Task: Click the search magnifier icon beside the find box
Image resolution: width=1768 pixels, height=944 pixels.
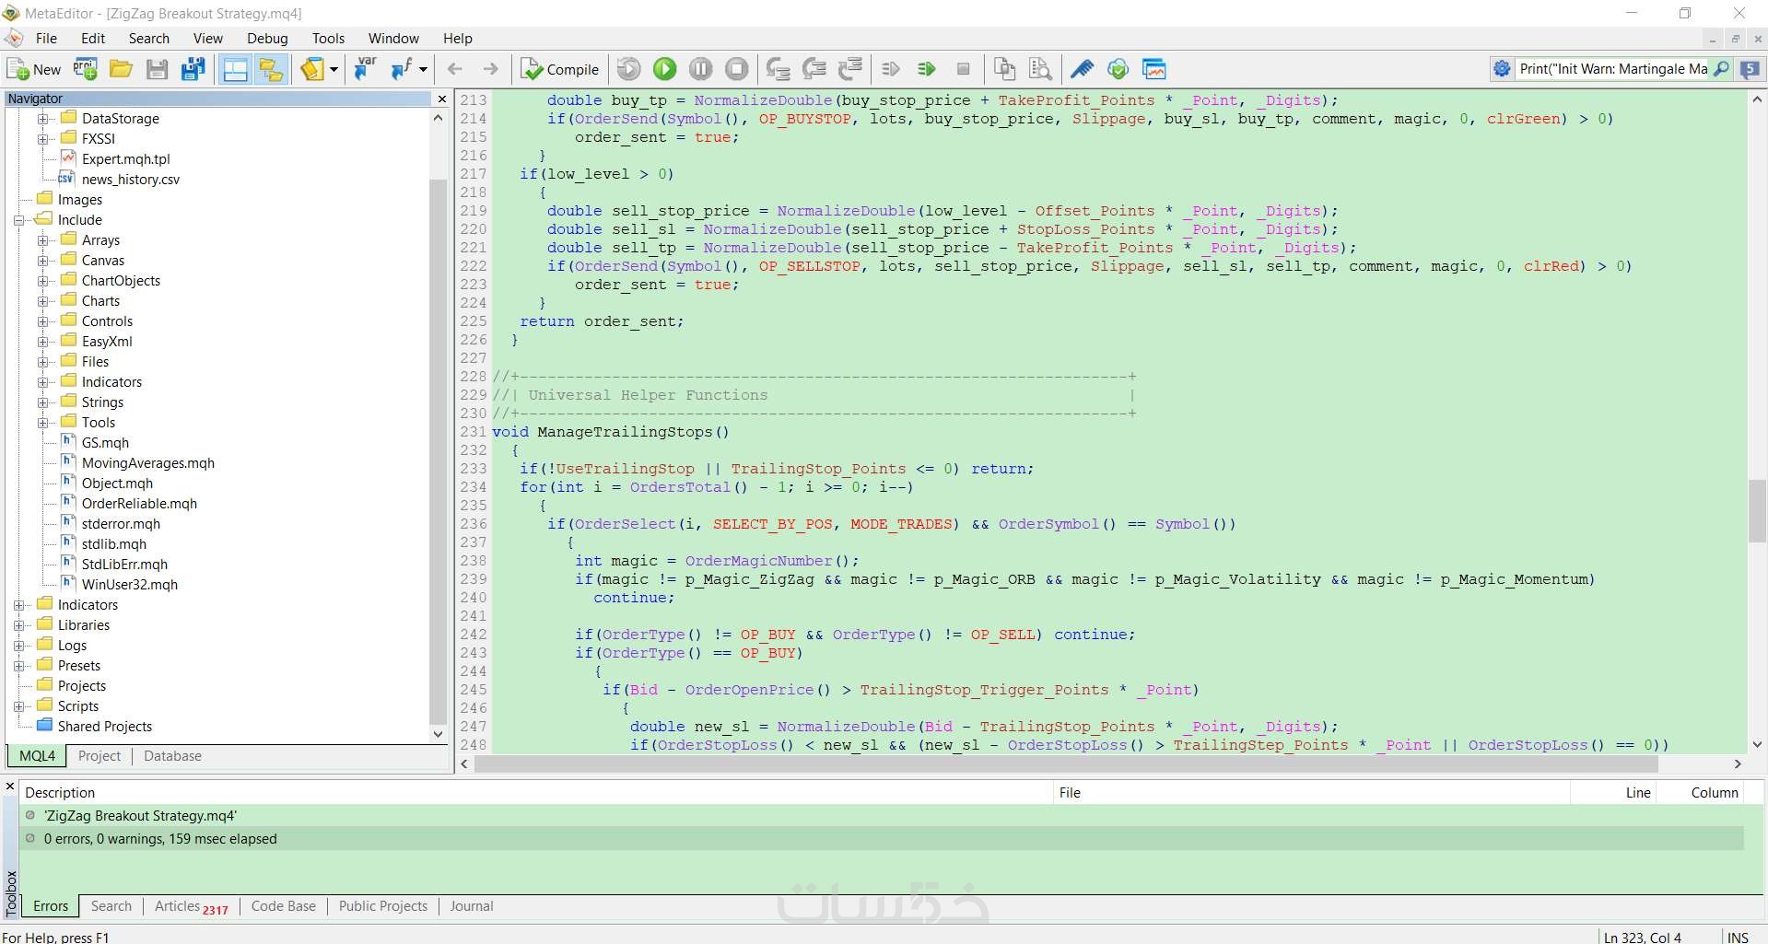Action: [1721, 69]
